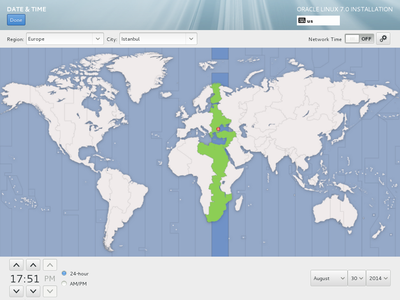Increase hours with the up arrow
The image size is (400, 300).
(16, 265)
